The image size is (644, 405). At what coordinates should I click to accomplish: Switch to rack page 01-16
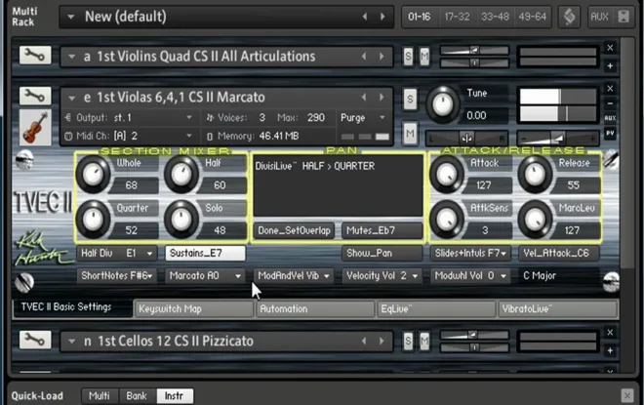[x=420, y=17]
